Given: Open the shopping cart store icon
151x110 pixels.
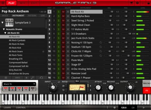Looking at the screenshot, I should tap(131, 3).
